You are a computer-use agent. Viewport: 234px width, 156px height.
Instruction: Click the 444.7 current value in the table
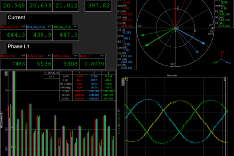tap(80, 80)
